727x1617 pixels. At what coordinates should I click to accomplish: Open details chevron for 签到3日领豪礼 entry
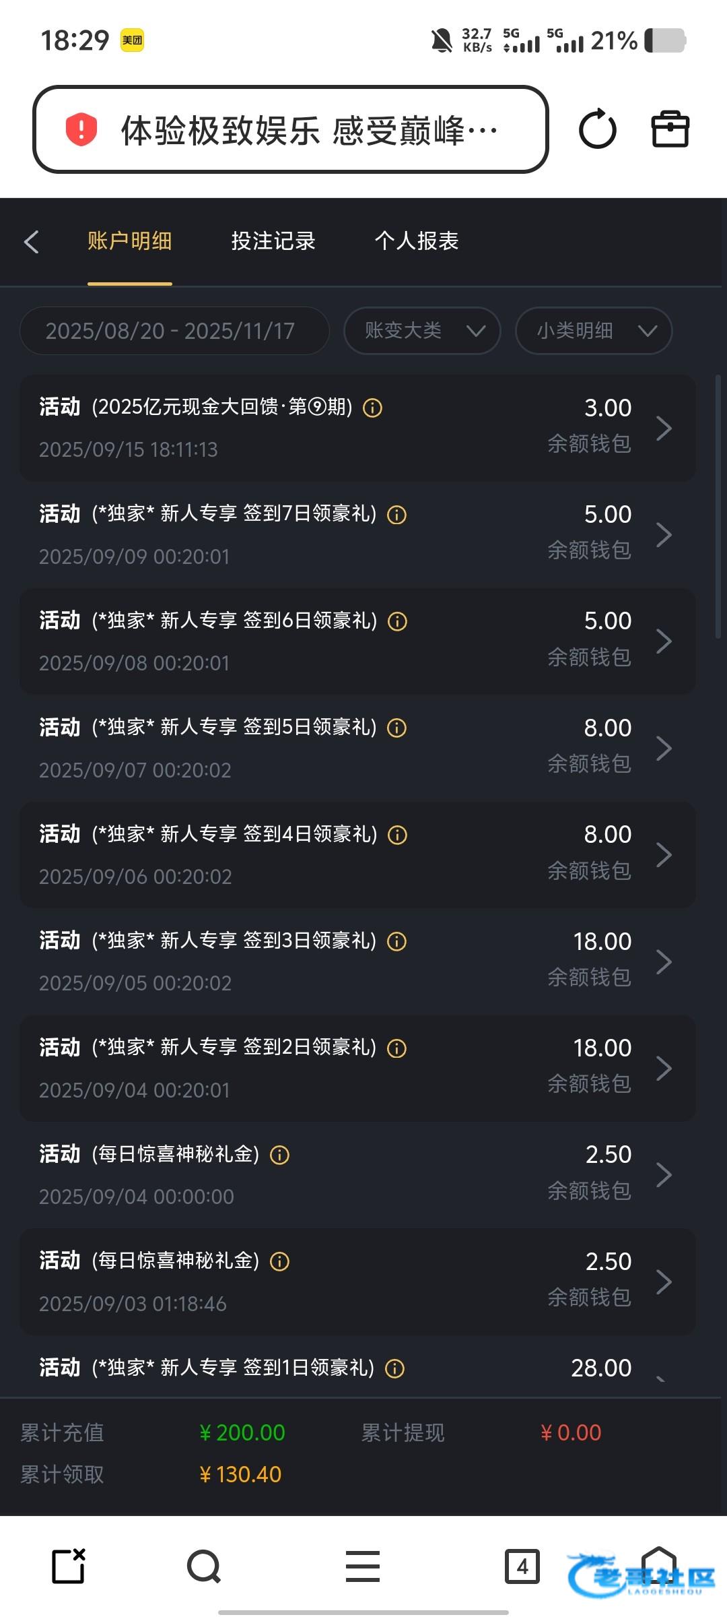coord(664,962)
